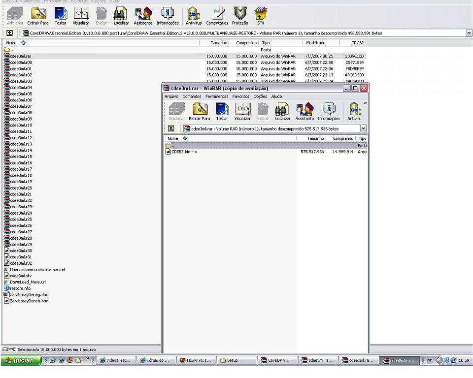The image size is (473, 378).
Task: Run Antivírus scan from the CorelDRAW archive toolbar
Action: [194, 16]
